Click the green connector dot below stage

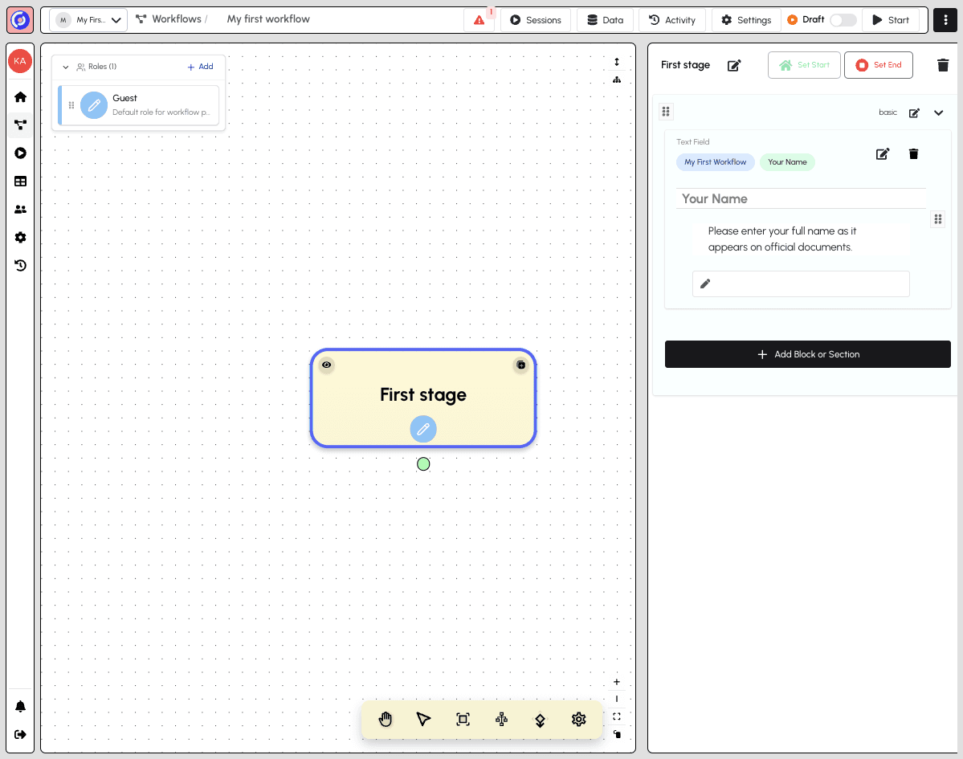(423, 464)
